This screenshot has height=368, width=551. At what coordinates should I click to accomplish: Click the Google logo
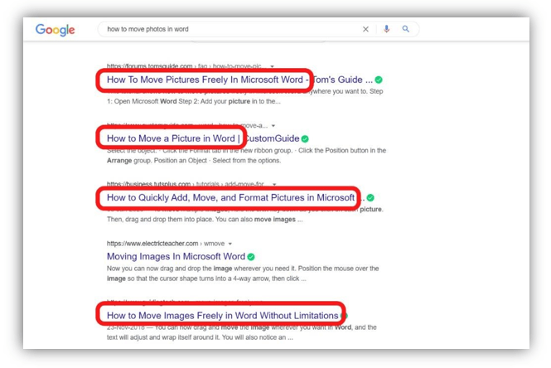(x=56, y=30)
